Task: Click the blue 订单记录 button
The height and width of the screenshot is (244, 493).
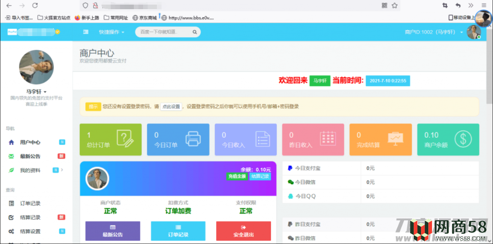Action: click(178, 231)
